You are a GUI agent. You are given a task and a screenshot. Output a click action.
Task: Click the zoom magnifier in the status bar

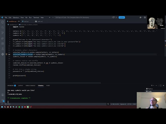[x=108, y=104]
